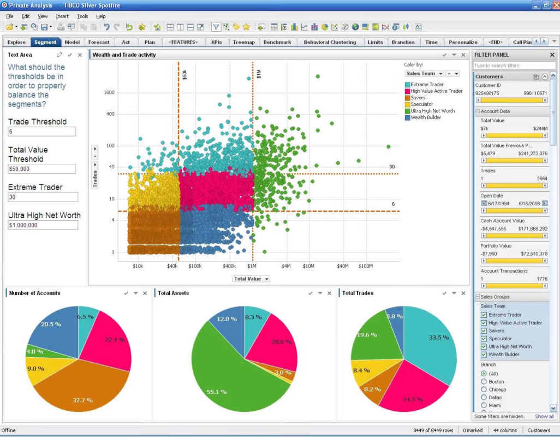
Task: Open the Total Value x-axis selector
Action: 251,279
